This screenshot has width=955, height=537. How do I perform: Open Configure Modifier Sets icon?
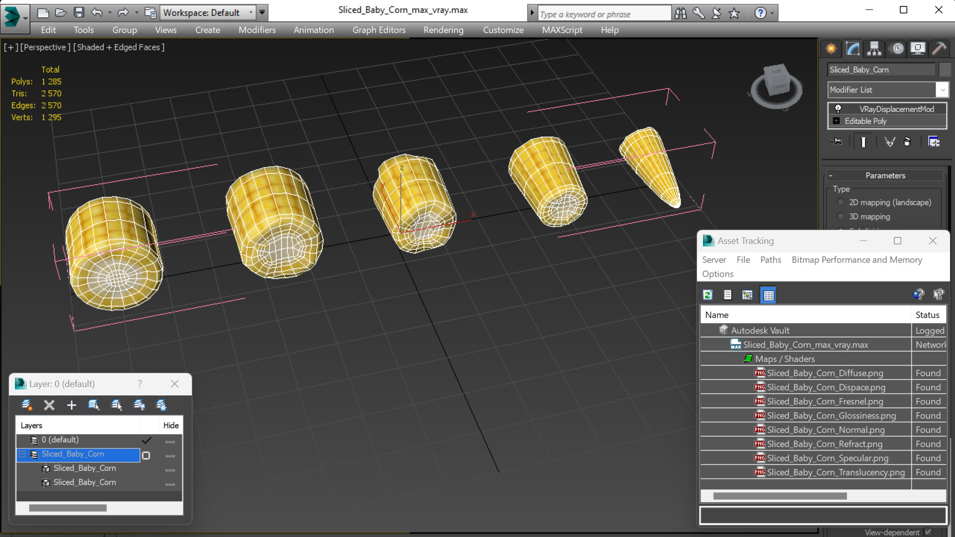[934, 142]
